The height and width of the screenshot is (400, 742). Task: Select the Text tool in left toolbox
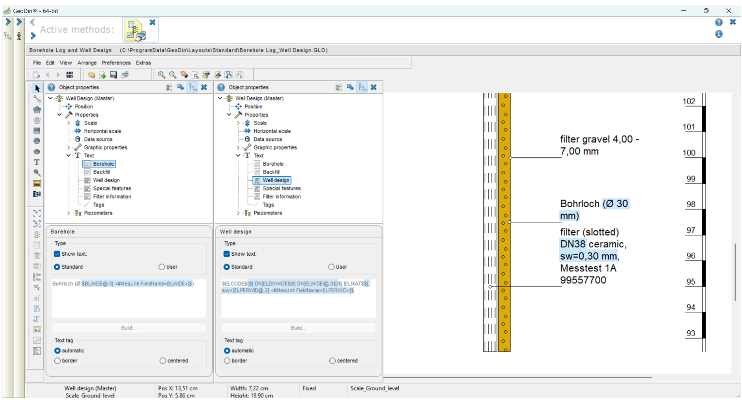37,162
